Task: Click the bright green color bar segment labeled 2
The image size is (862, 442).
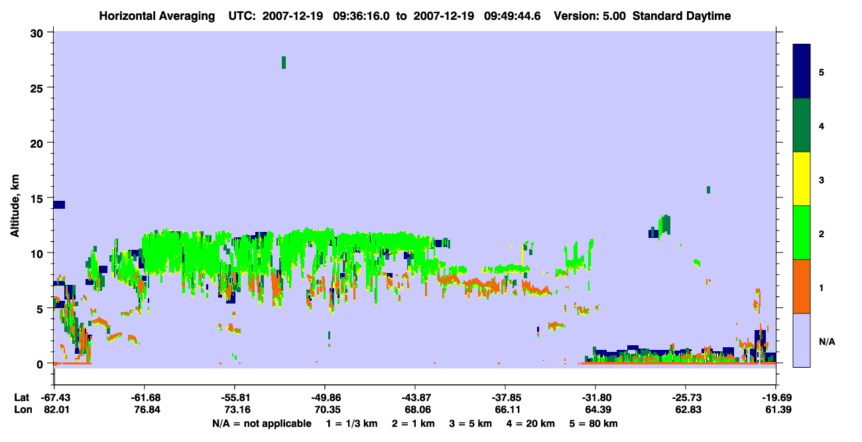Action: pos(802,233)
